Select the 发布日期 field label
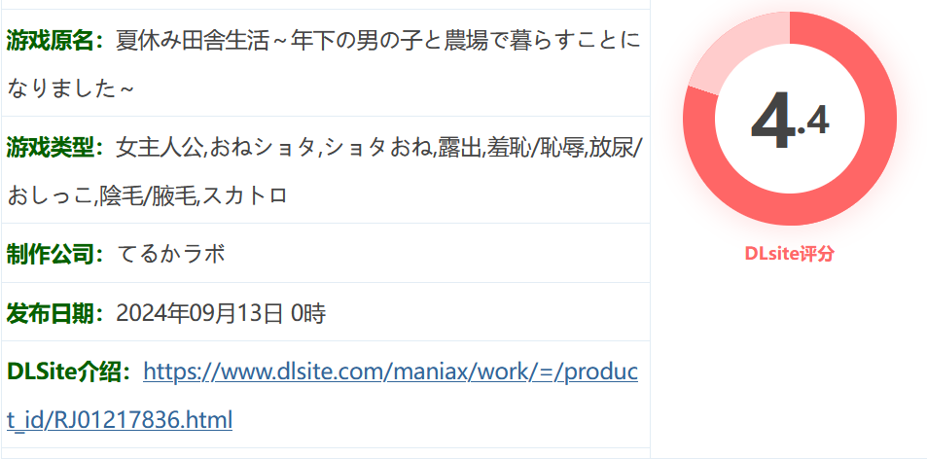Viewport: 927px width, 459px height. 55,314
